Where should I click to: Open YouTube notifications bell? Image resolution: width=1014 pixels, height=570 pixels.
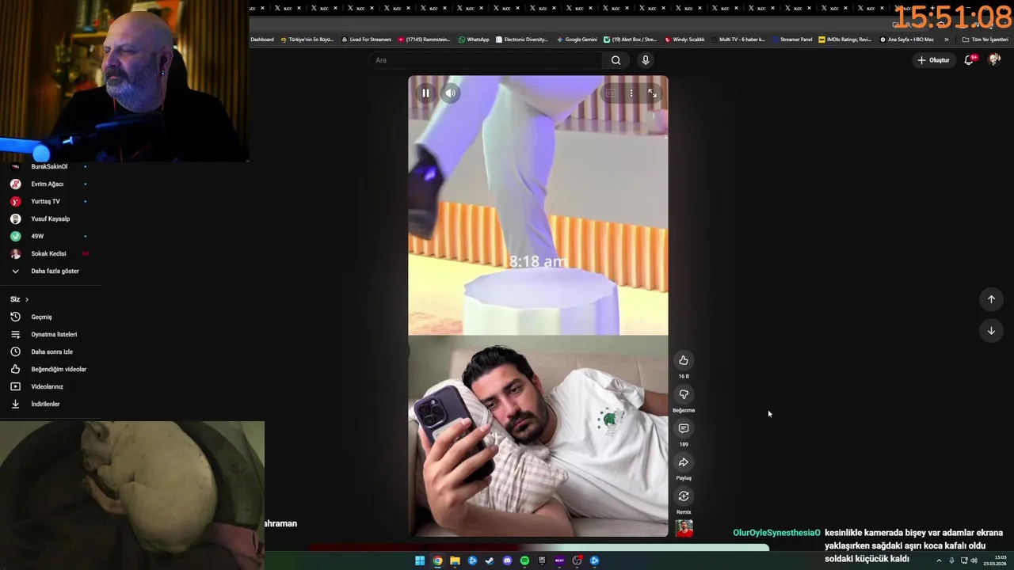coord(969,60)
